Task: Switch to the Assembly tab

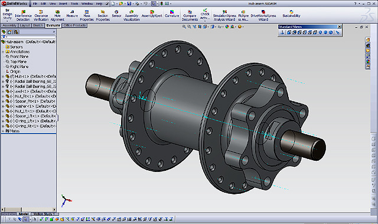Action: click(9, 25)
